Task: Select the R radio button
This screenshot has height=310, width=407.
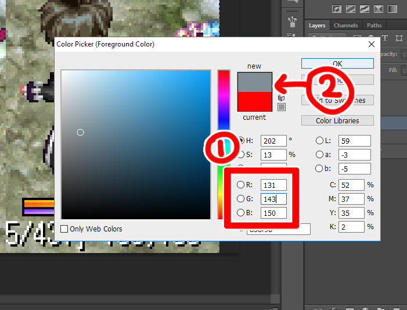Action: (240, 184)
